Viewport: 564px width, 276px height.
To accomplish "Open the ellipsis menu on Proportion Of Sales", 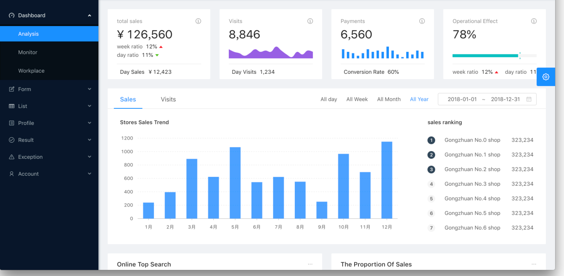I will point(534,264).
